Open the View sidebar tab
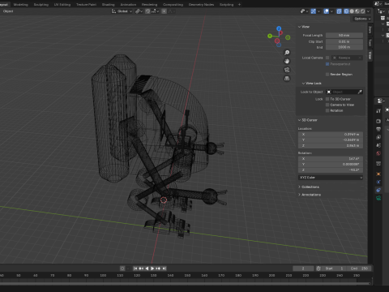This screenshot has width=389, height=292. 370,55
